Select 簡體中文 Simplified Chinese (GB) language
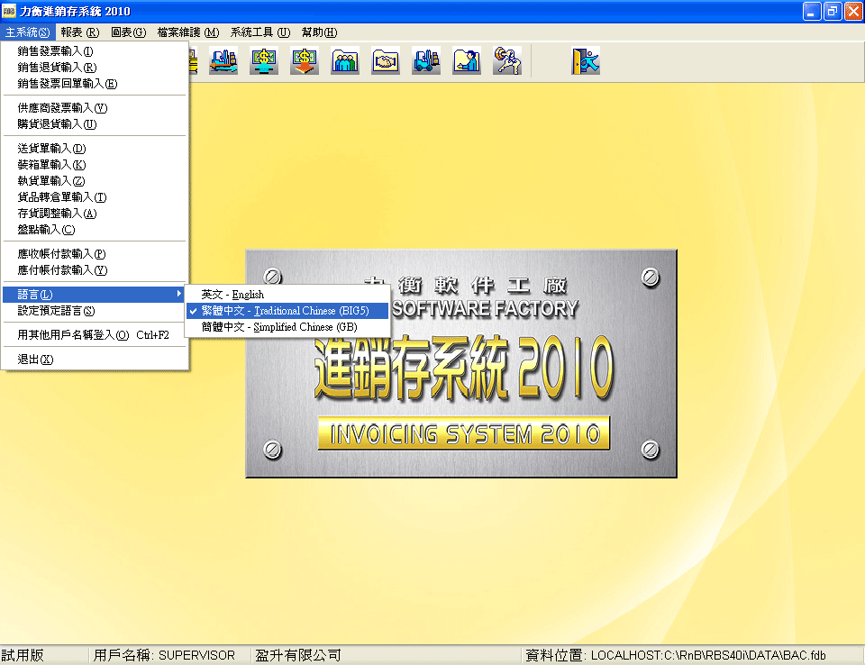865x665 pixels. (287, 327)
